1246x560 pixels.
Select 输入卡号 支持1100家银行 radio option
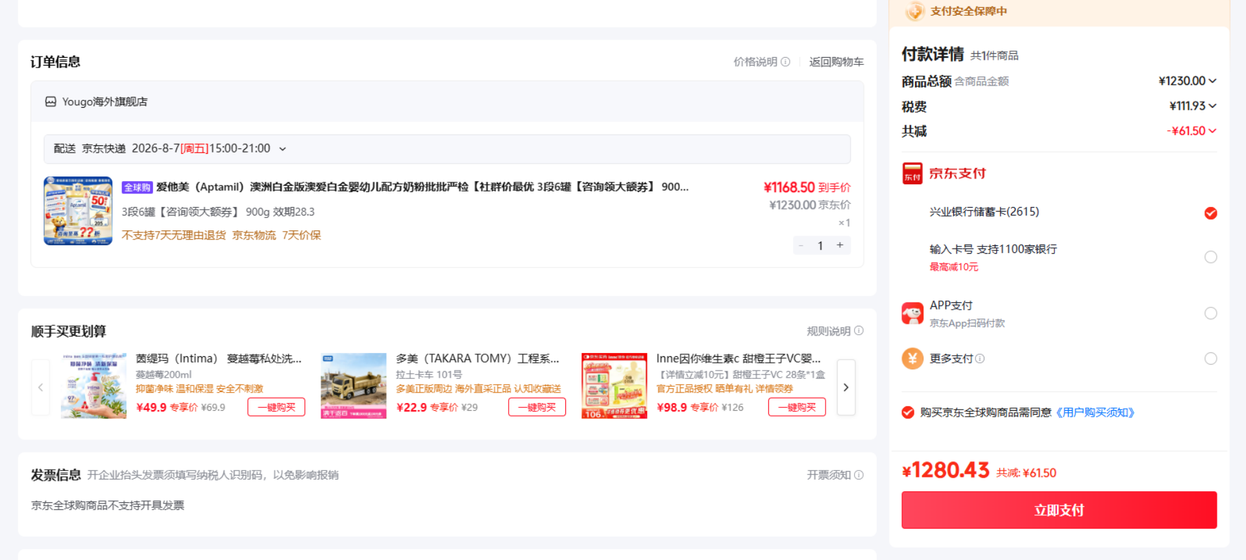tap(1210, 257)
